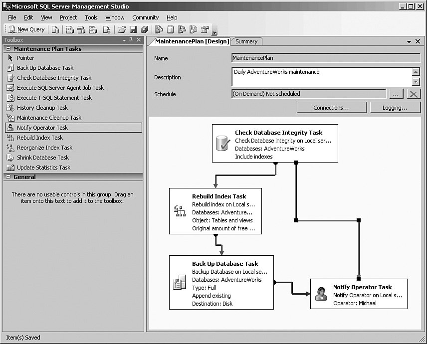This screenshot has width=427, height=344.
Task: Select History Cleanup Task in Toolbox
Action: pyautogui.click(x=73, y=108)
